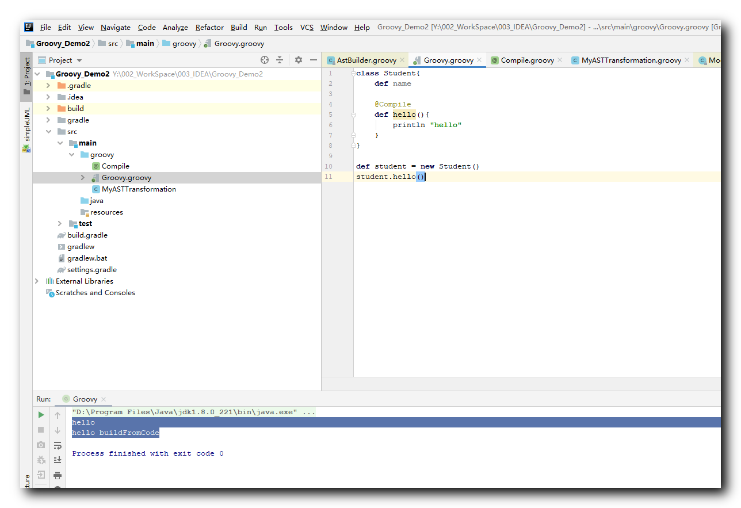Close the MyASTTransformation.groovy tab

(687, 60)
